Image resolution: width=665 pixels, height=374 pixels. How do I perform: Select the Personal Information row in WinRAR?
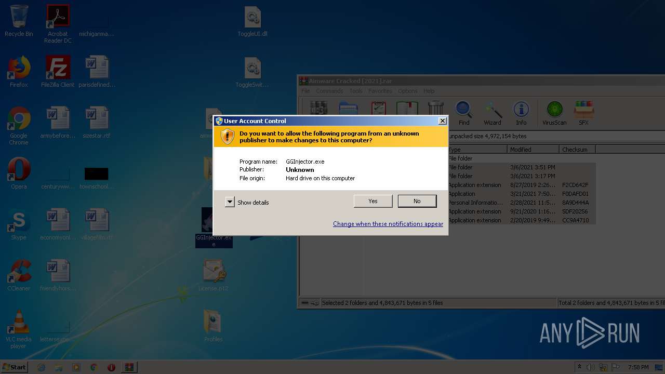point(522,203)
